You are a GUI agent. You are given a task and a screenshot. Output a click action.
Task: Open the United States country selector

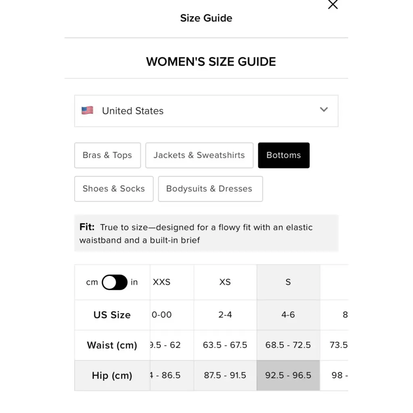point(206,111)
